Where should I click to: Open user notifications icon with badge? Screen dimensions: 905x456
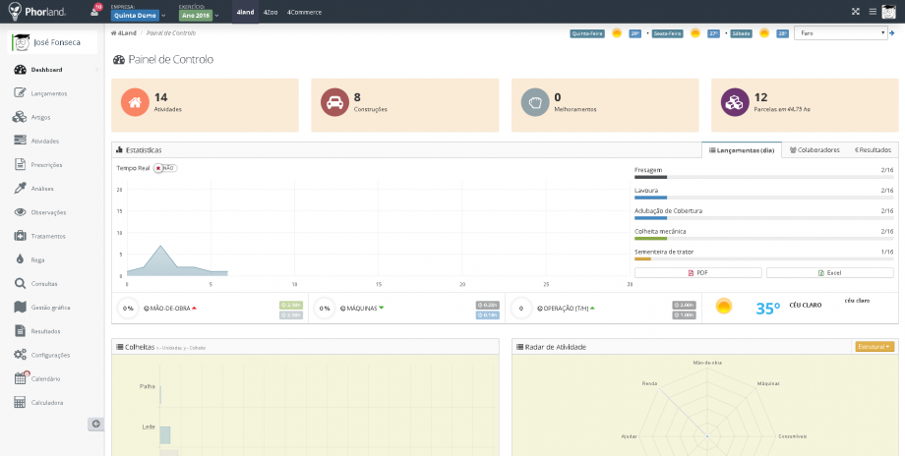[95, 11]
